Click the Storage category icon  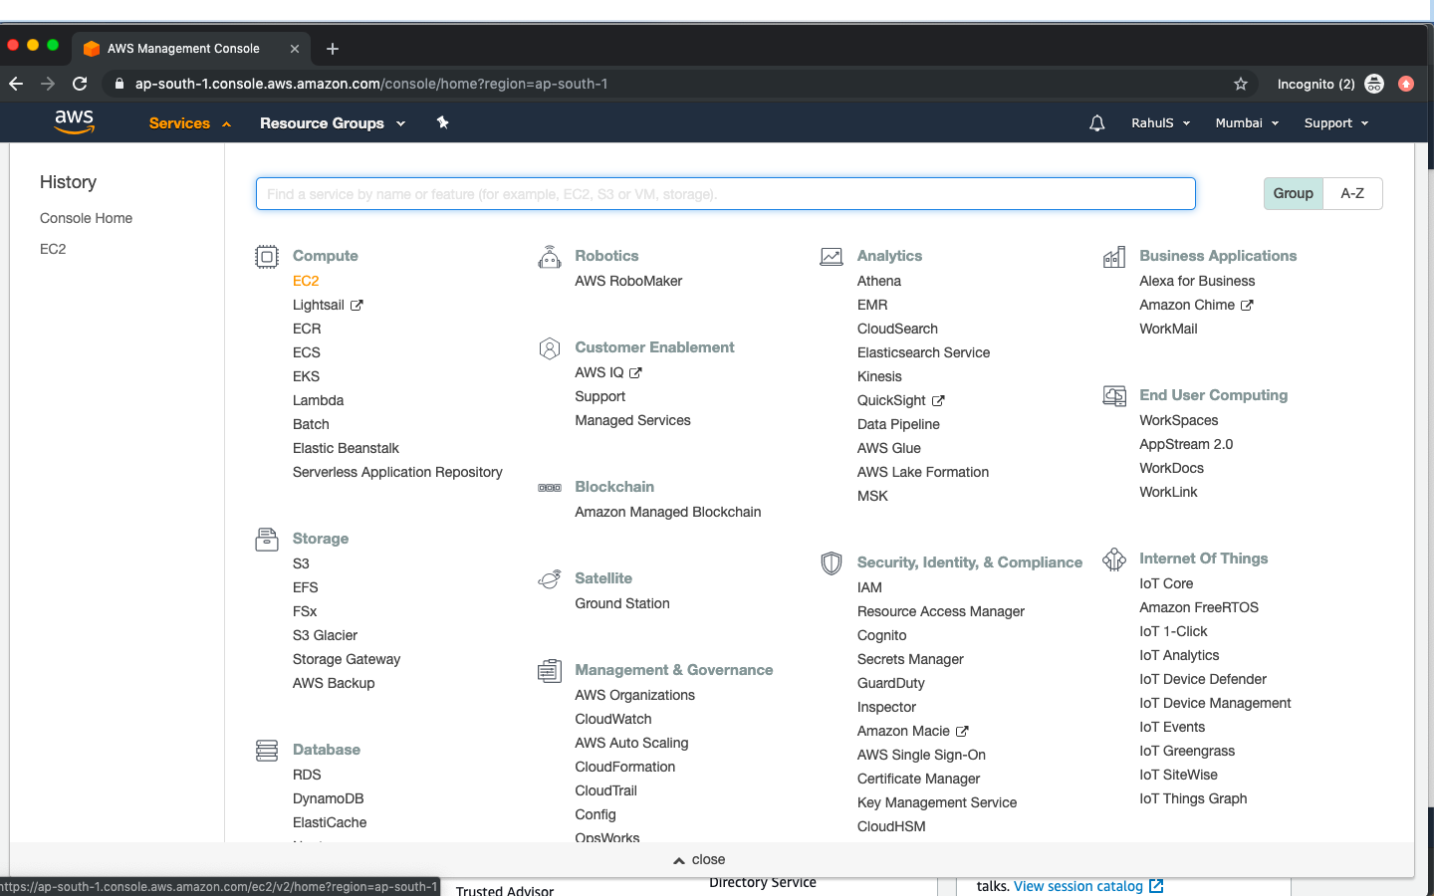(266, 539)
